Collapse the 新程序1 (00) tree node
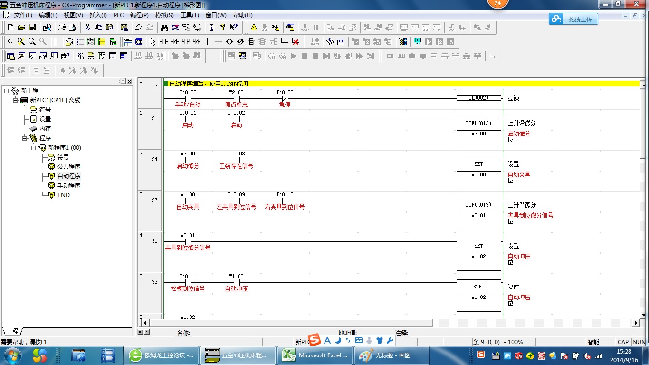This screenshot has height=365, width=649. (x=34, y=147)
